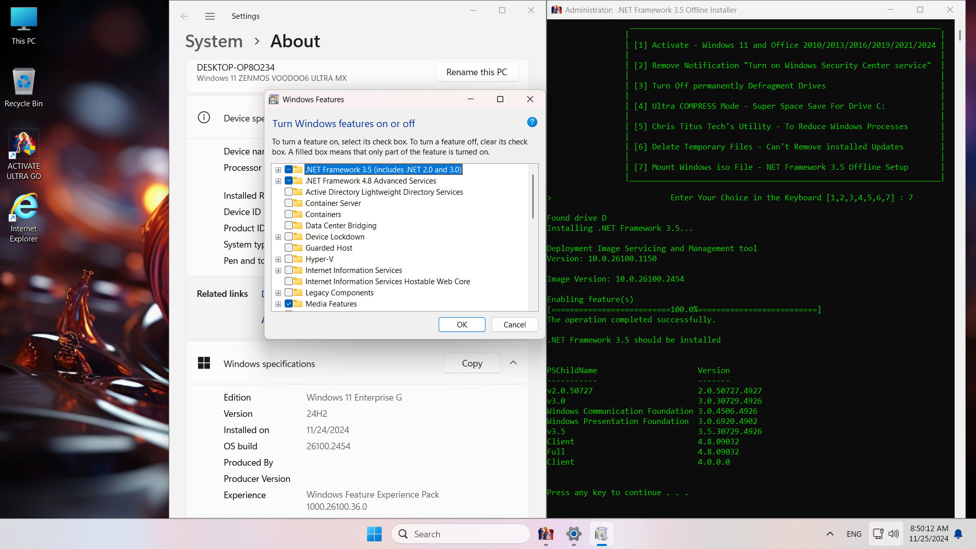Click OK in Windows Features
The image size is (976, 549).
[462, 325]
